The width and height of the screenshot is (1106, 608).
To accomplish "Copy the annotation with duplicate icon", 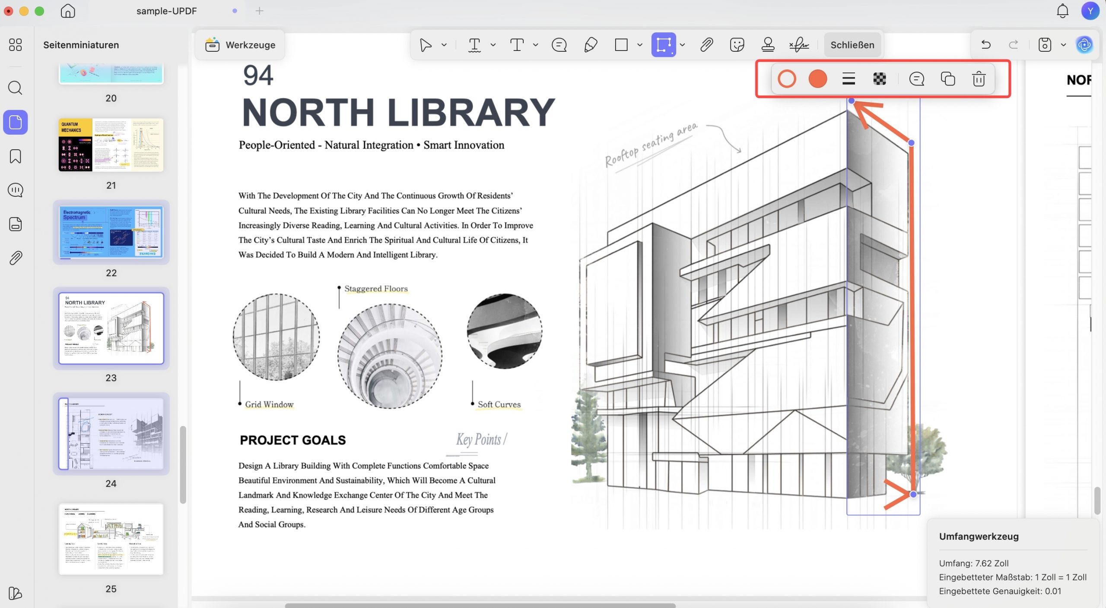I will 948,79.
